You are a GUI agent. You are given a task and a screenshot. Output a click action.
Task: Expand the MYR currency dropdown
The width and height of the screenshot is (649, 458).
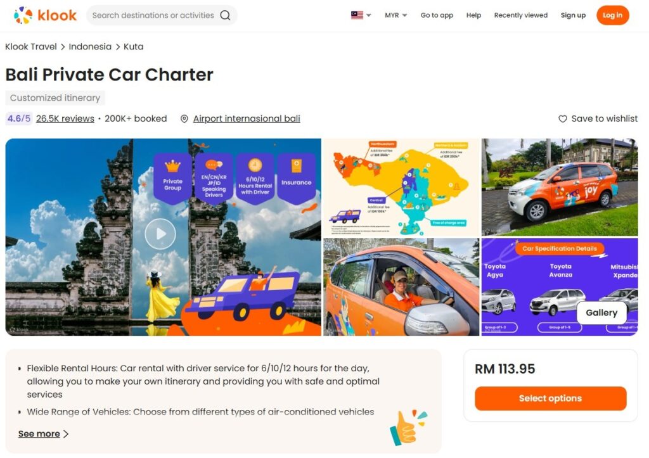click(x=395, y=15)
